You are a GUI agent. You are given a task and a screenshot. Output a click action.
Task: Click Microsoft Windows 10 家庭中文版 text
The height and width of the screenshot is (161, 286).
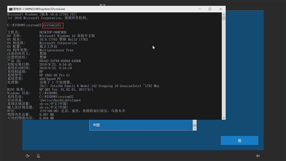(67, 36)
